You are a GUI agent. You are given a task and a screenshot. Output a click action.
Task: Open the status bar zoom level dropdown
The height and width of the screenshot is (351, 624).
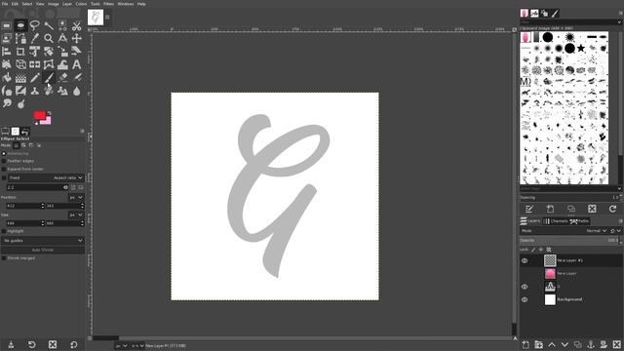pos(137,346)
